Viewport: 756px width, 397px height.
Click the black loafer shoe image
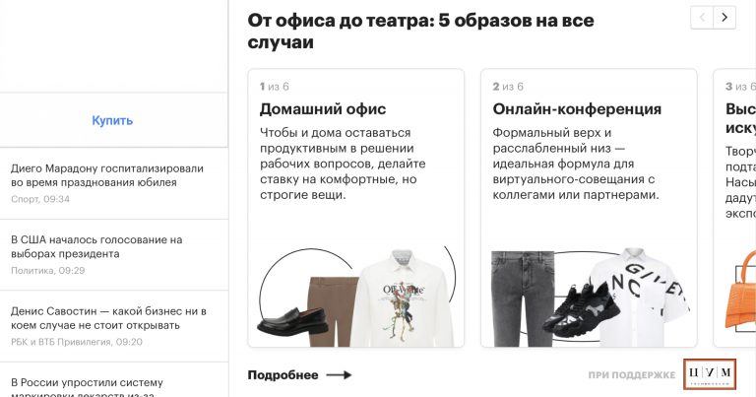[x=292, y=322]
